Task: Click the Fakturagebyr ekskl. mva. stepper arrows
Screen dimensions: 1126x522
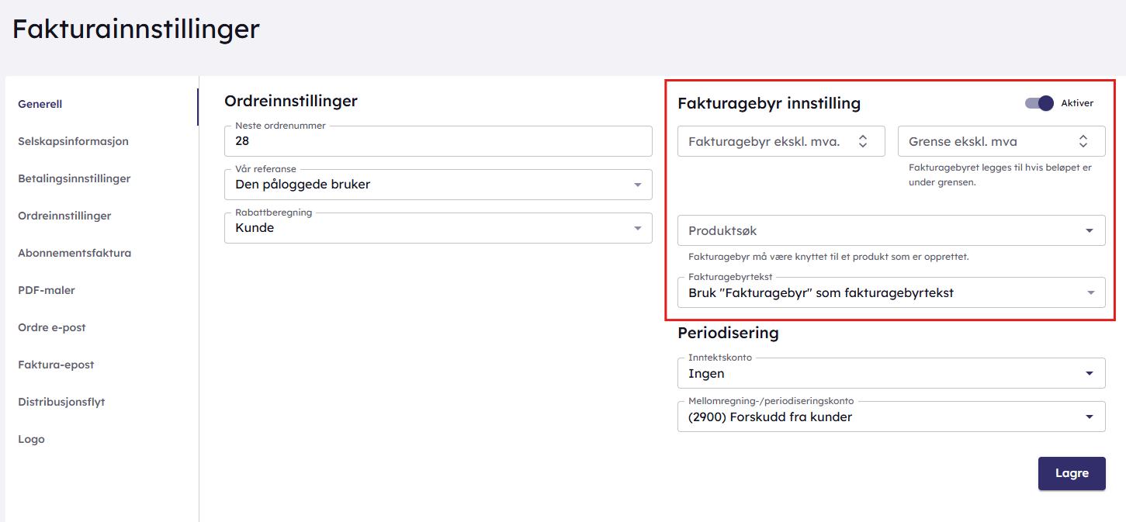Action: point(862,141)
